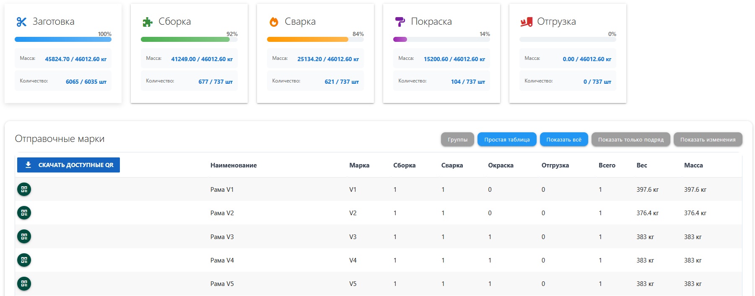Select the Рама V2 table row
The image size is (755, 296).
(x=378, y=213)
